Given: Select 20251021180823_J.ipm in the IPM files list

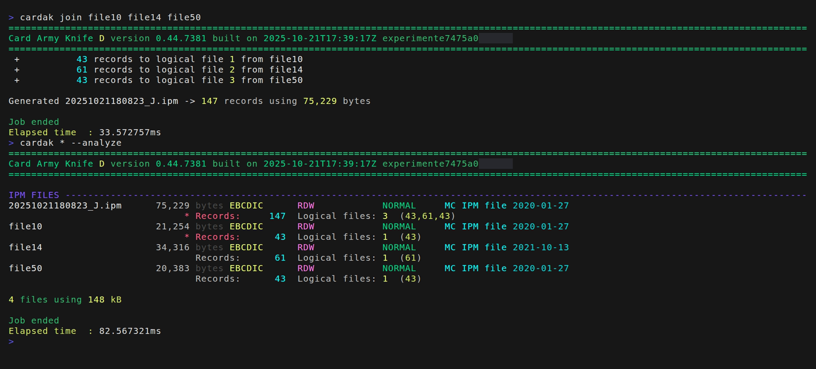Looking at the screenshot, I should (65, 206).
